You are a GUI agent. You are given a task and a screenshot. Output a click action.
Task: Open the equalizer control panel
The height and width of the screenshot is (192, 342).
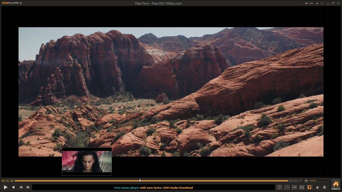click(x=287, y=187)
